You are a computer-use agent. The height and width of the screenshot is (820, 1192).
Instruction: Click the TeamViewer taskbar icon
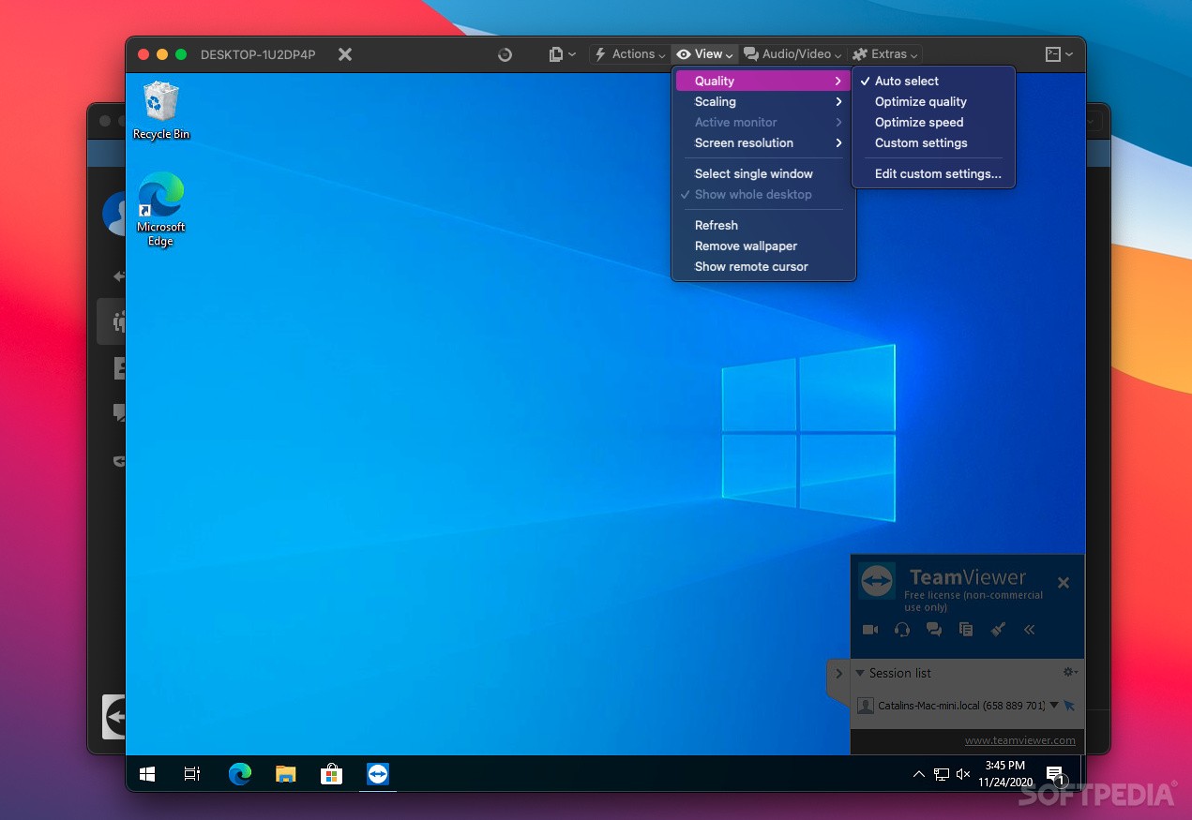[x=378, y=774]
